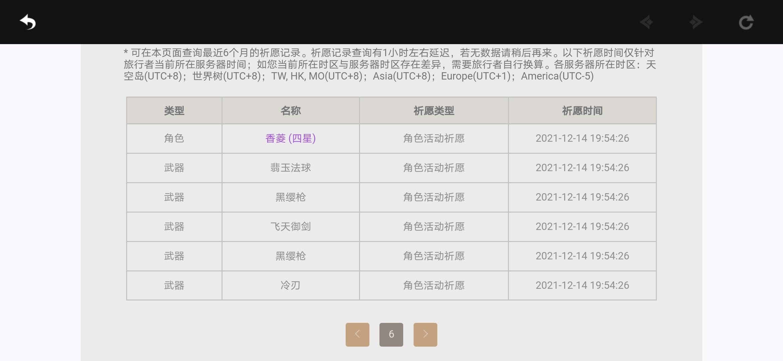The width and height of the screenshot is (783, 361).
Task: Click the browser backward navigation icon
Action: (646, 22)
